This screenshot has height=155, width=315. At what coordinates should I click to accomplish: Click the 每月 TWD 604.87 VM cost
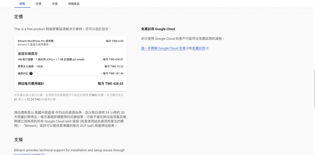(113, 59)
